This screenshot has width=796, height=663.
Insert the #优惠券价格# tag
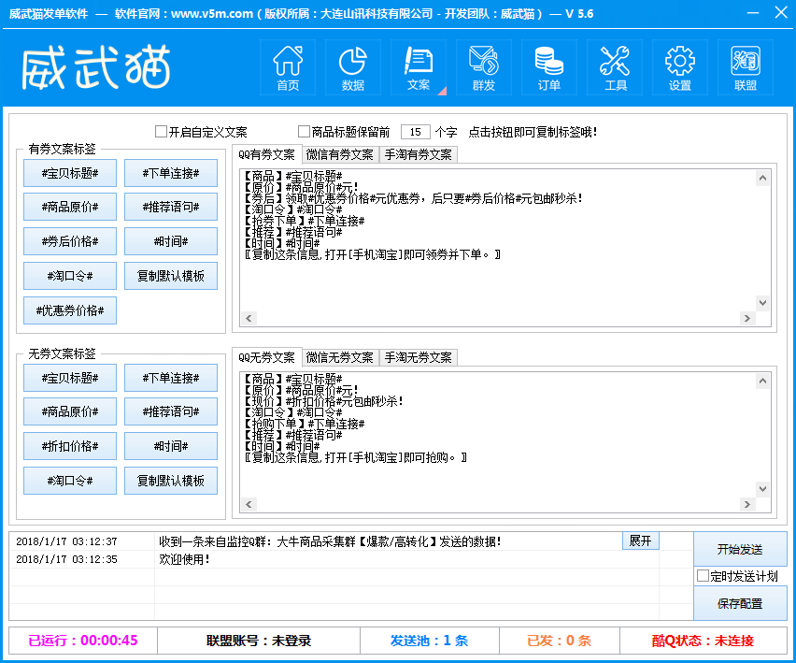coord(69,310)
